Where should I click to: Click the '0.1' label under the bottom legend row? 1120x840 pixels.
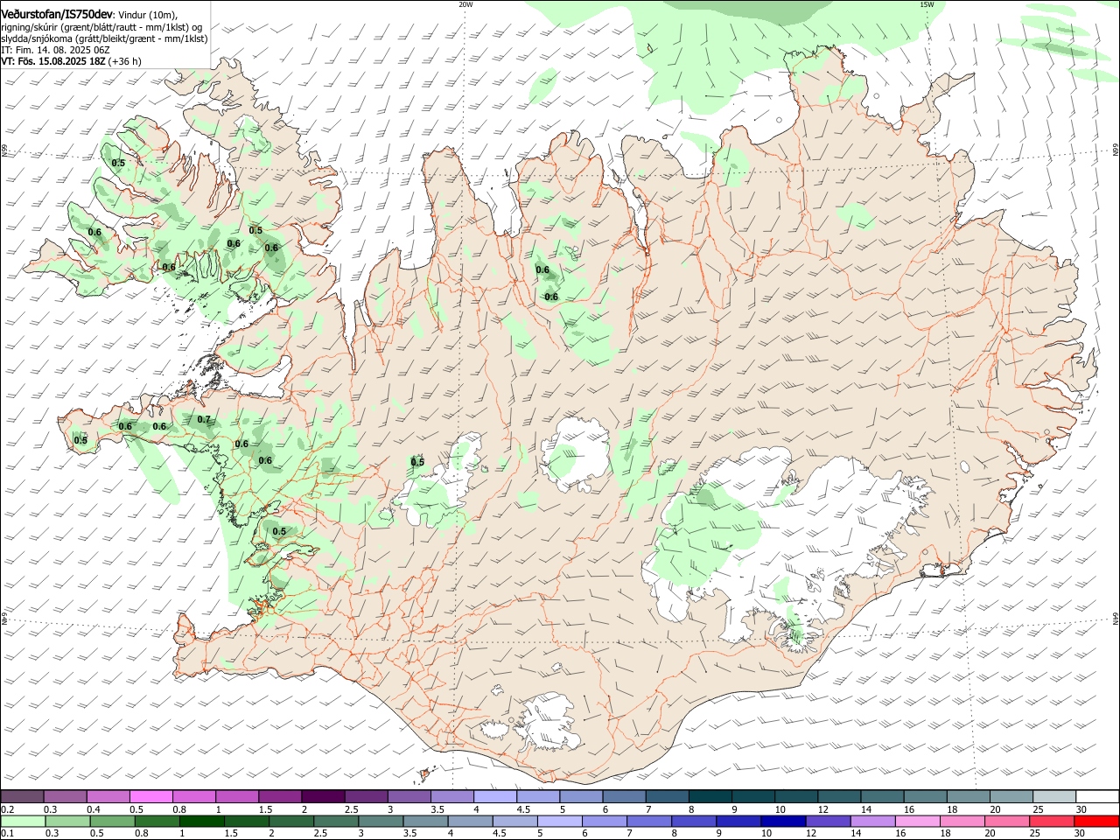click(x=8, y=834)
